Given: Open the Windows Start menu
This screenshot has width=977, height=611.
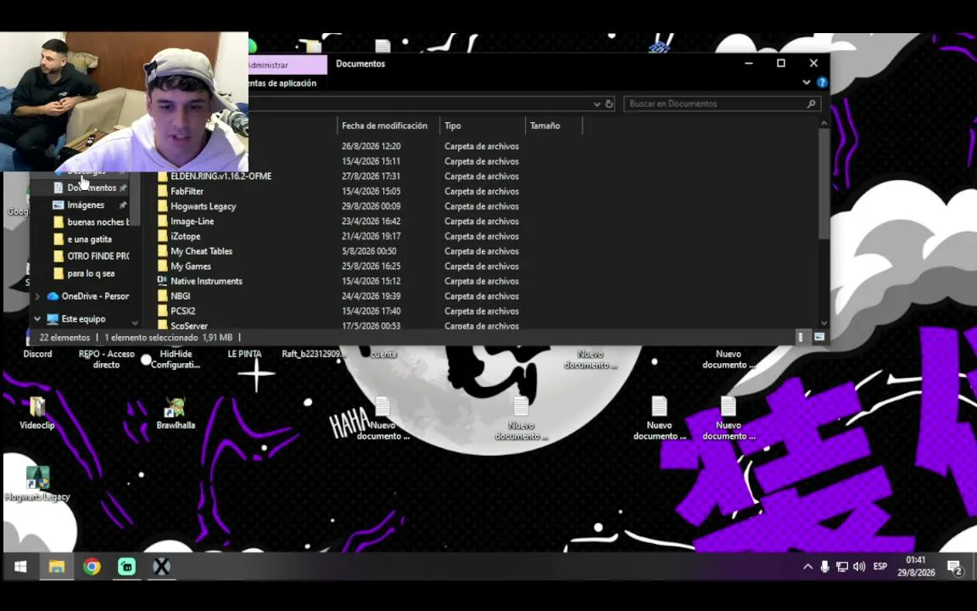Looking at the screenshot, I should [20, 567].
